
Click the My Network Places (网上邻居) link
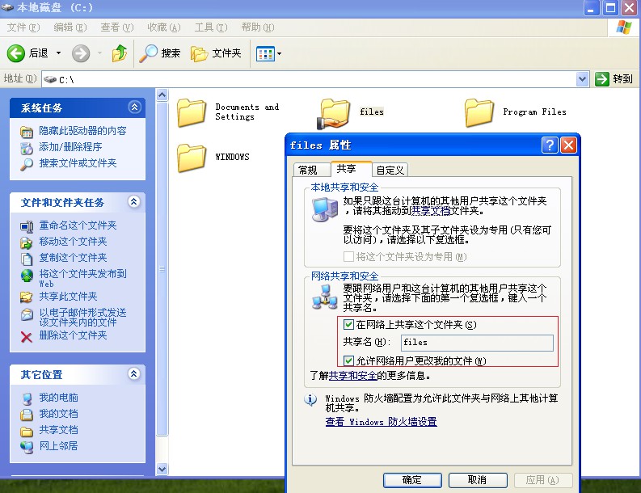58,446
